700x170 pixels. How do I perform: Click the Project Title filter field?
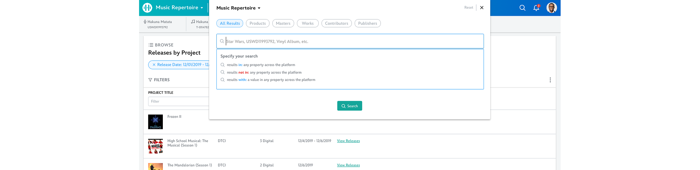179,101
